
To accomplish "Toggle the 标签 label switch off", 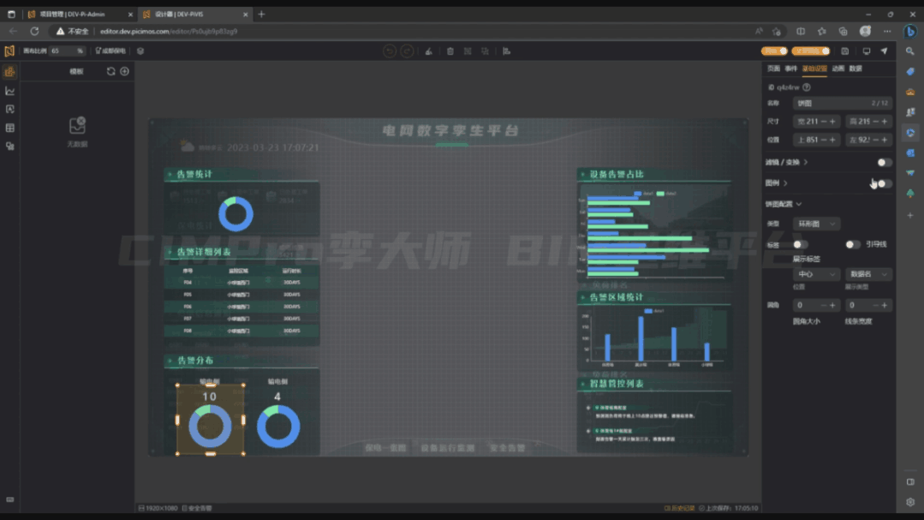I will pos(799,244).
